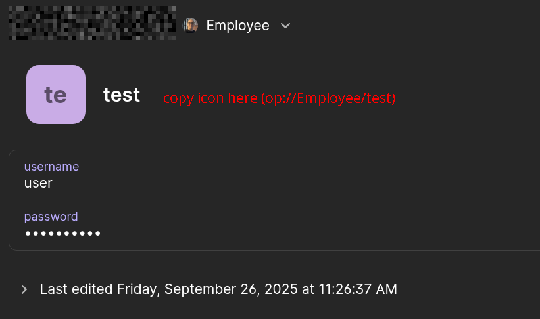Screen dimensions: 540x319
Task: Click the pixelated account name area
Action: click(92, 23)
